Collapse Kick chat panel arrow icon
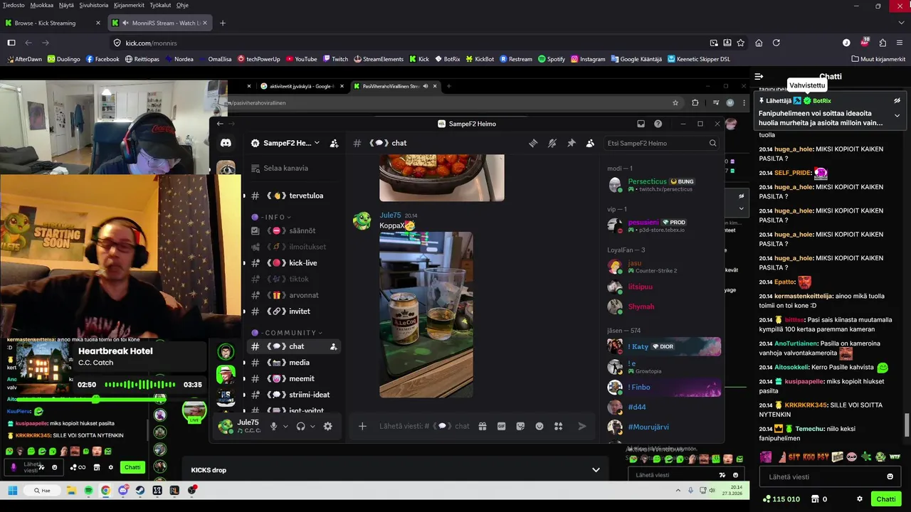911x512 pixels. (759, 76)
